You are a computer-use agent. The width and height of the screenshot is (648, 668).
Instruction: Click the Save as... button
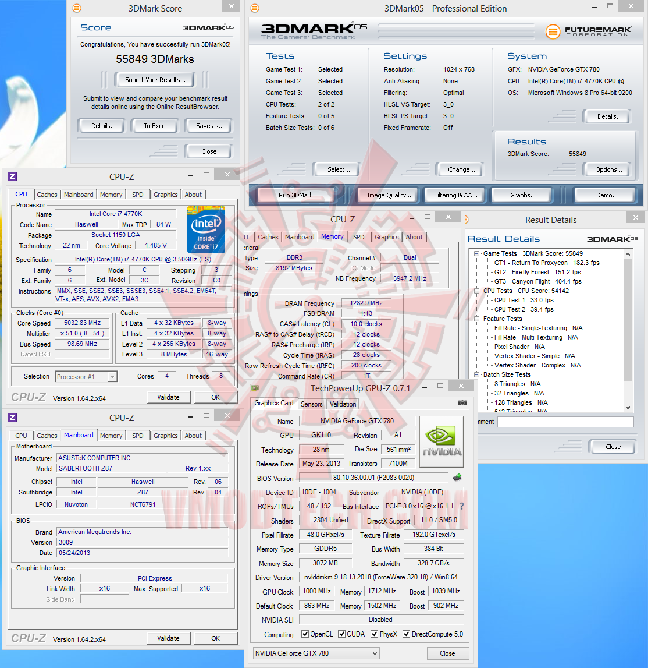pos(209,126)
